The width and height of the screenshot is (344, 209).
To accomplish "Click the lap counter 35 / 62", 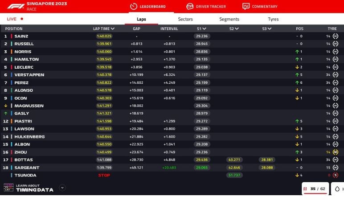I will [x=315, y=189].
